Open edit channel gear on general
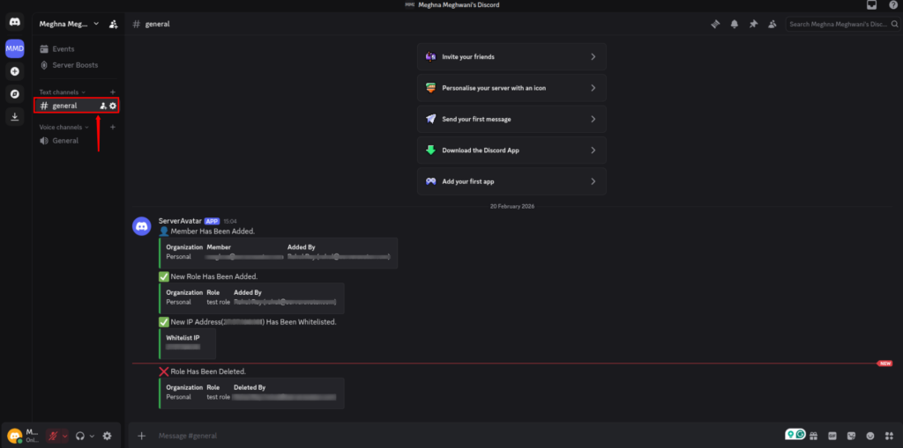This screenshot has height=448, width=903. click(x=113, y=106)
